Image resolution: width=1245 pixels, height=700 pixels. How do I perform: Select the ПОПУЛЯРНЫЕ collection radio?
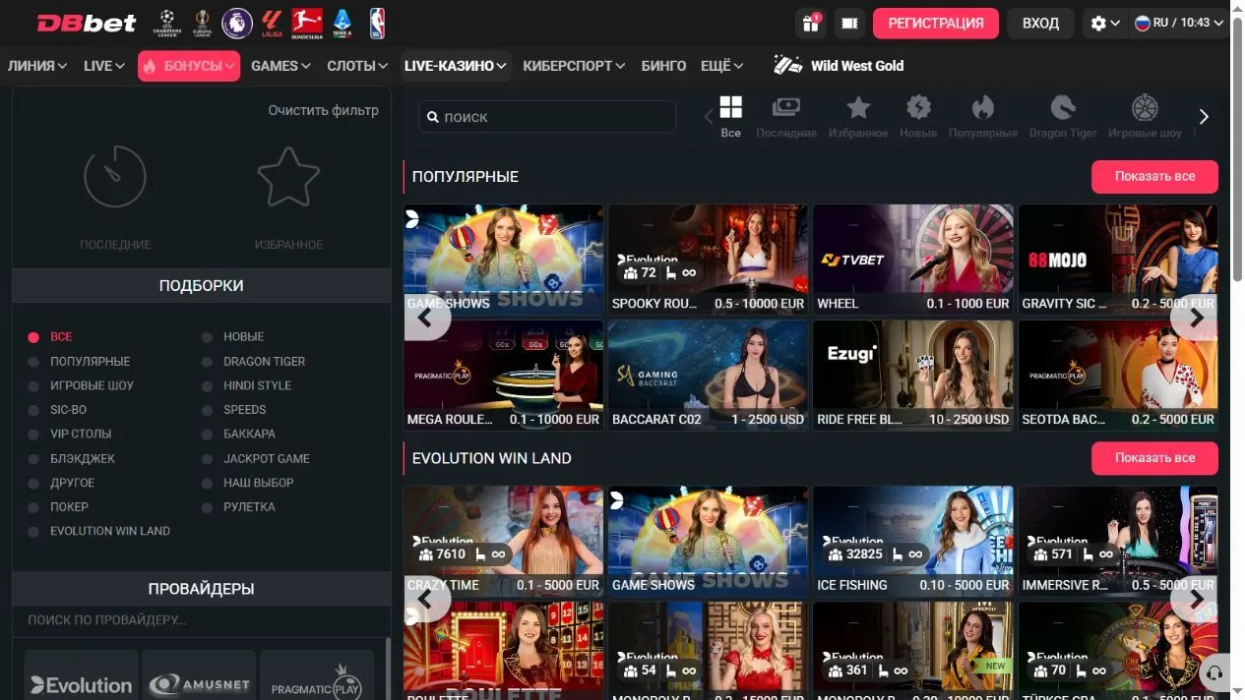pos(33,362)
